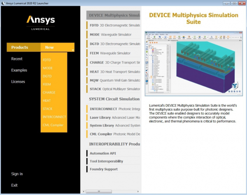Pick CML Compiler from the New dropdown list
The width and height of the screenshot is (247, 195).
(x=53, y=125)
